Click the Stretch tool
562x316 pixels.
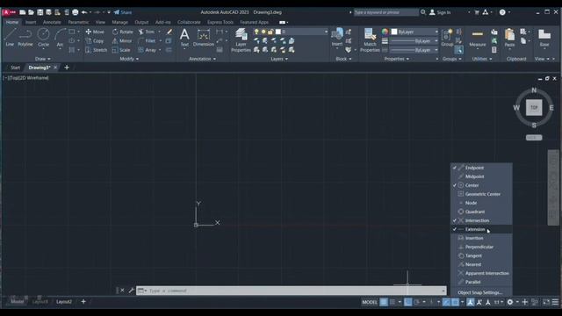(96, 50)
